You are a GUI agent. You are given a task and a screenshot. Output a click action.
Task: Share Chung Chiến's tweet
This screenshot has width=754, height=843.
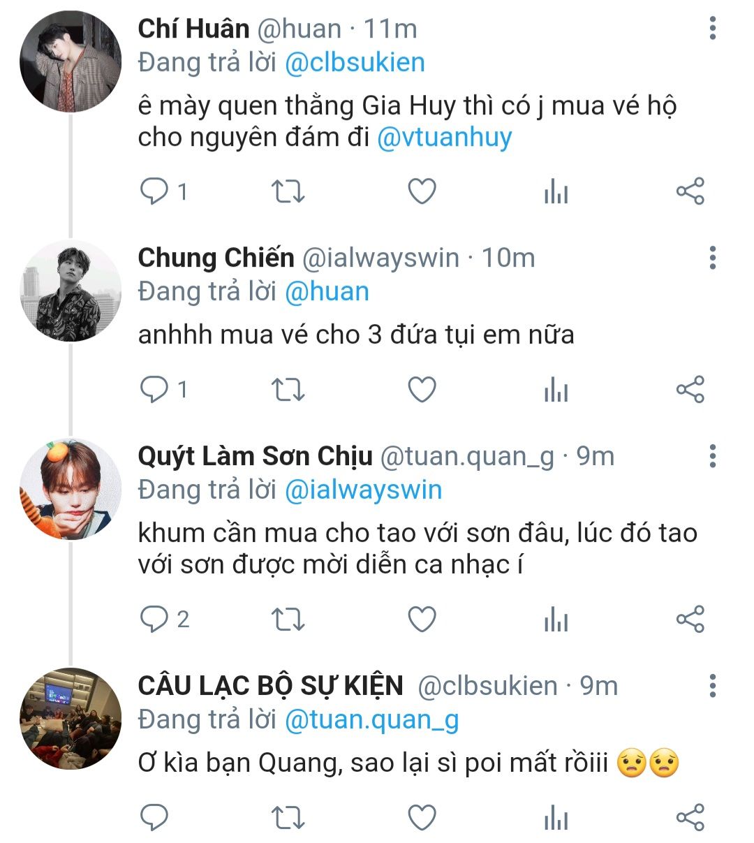coord(690,389)
